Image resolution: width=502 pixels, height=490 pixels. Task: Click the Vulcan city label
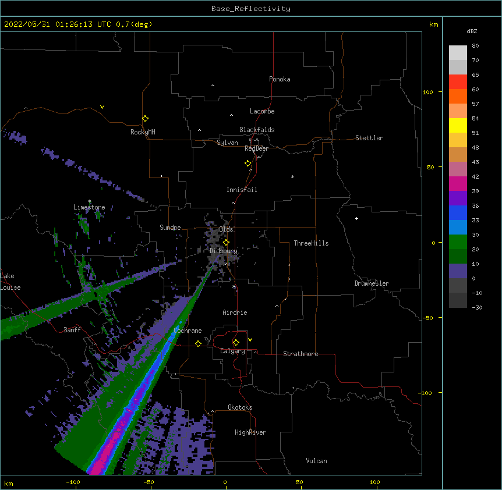point(316,461)
